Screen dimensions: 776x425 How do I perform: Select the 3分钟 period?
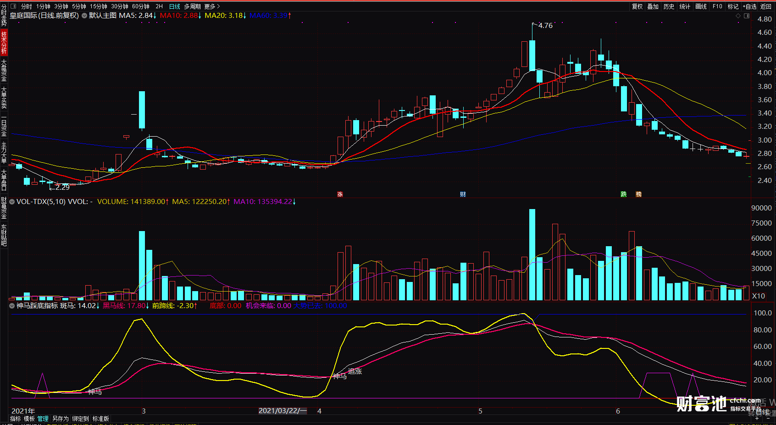point(61,6)
